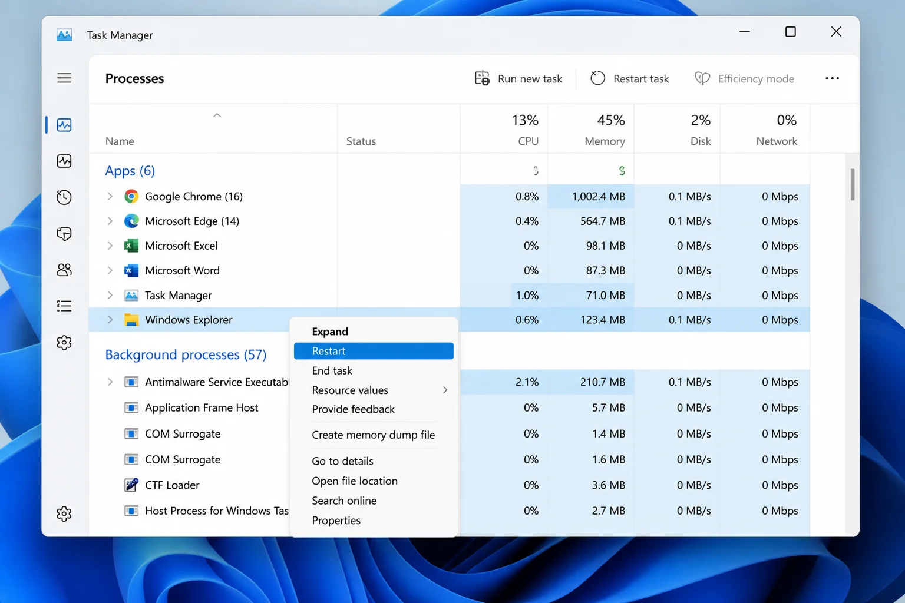Click the Antimalware Service Executable icon
Image resolution: width=905 pixels, height=603 pixels.
click(131, 382)
